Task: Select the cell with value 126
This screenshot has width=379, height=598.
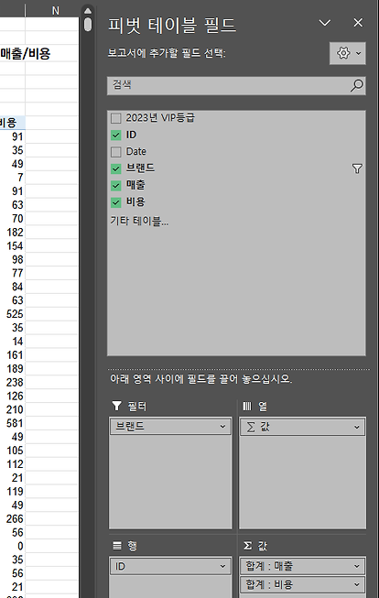Action: (x=13, y=397)
